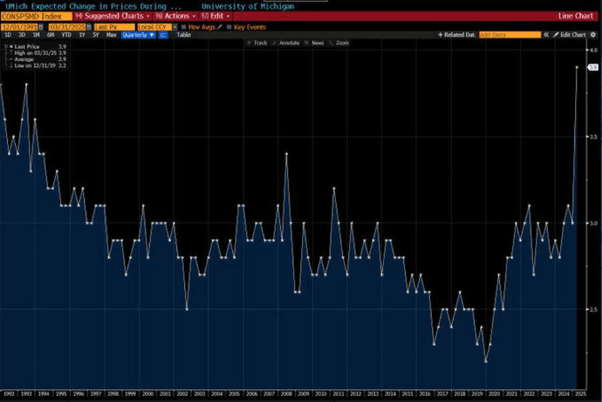Expand the Quarterly periodicity dropdown
The height and width of the screenshot is (402, 602).
[x=138, y=35]
